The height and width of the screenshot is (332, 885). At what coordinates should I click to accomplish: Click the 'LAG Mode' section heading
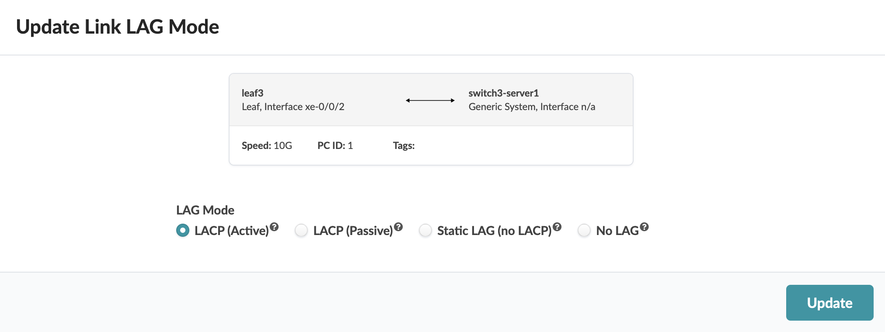pos(205,210)
